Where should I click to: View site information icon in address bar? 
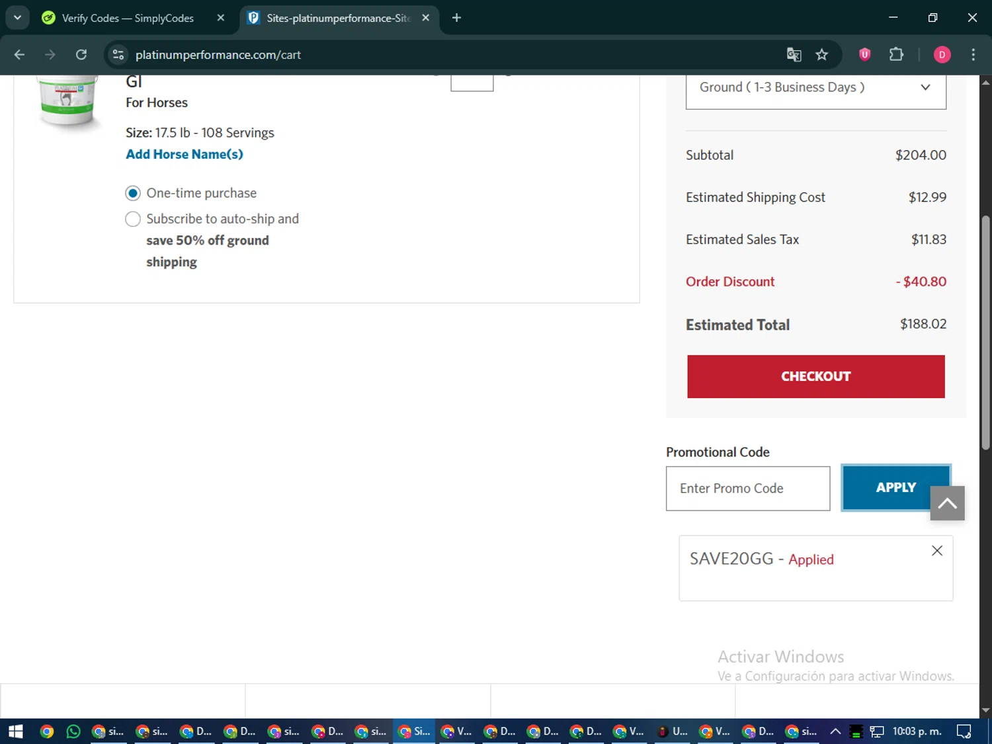(x=118, y=55)
